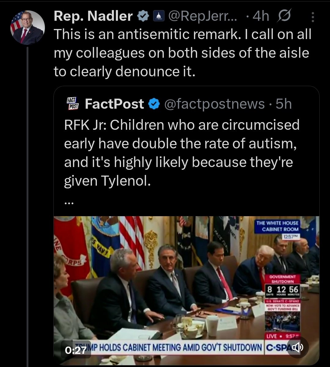Open Nadler's tweet text about antisemitic remark
This screenshot has height=367, width=330.
click(183, 53)
